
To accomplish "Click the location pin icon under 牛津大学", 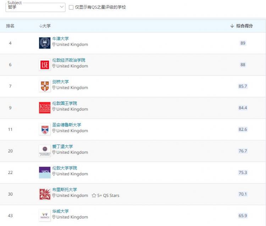I will (54, 44).
